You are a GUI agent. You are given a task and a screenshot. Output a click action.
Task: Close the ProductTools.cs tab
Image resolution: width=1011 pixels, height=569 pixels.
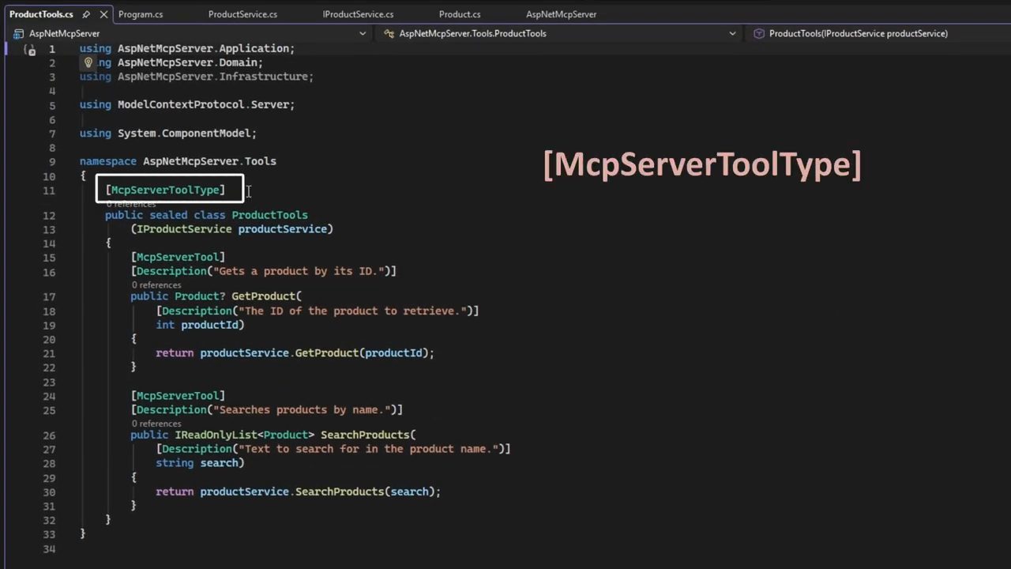pos(103,14)
